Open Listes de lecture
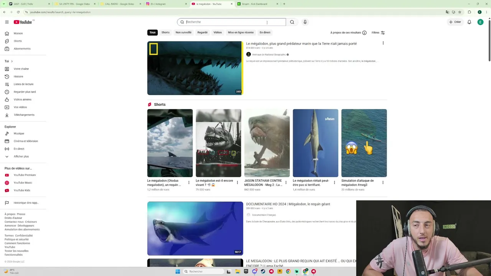Viewport: 491px width, 276px height. coord(23,84)
